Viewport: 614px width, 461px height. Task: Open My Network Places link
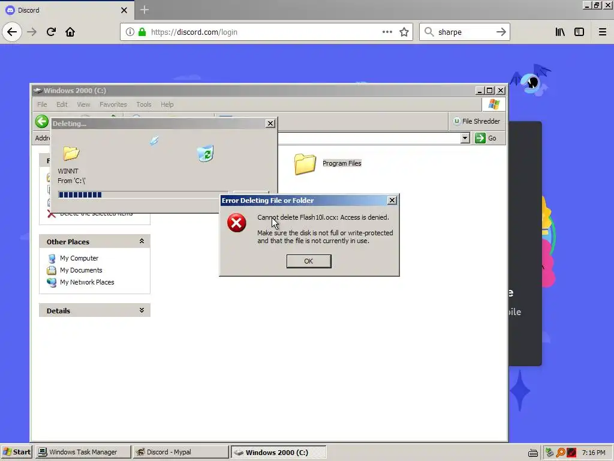(x=87, y=282)
